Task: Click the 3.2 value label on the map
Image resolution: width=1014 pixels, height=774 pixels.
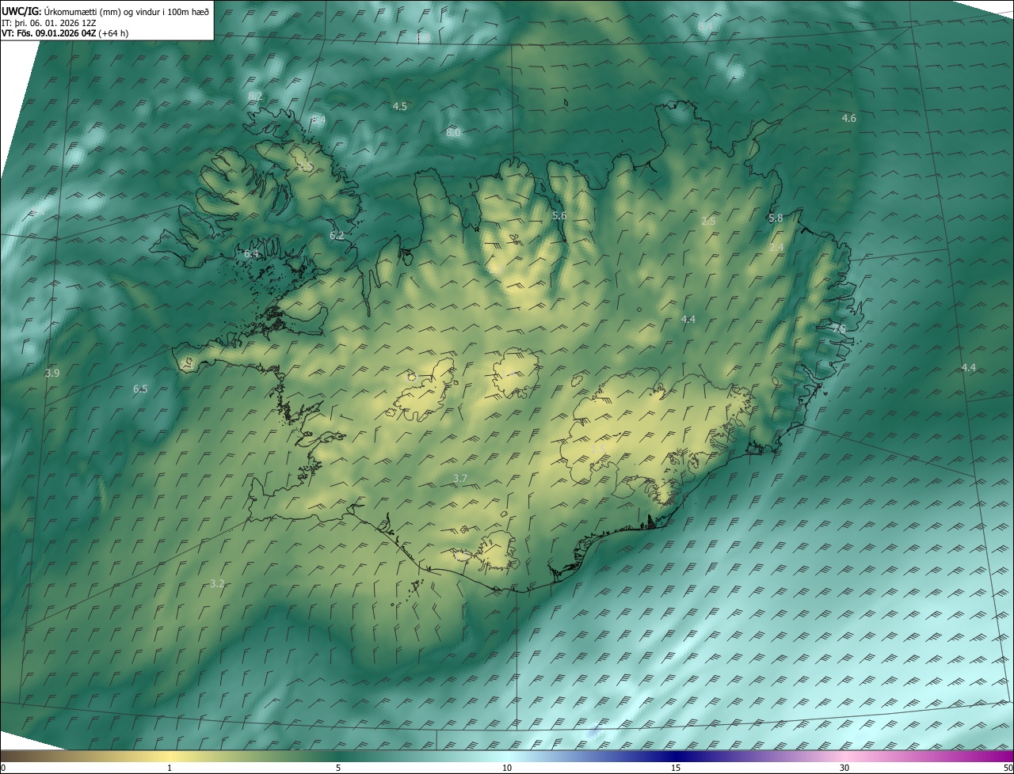Action: point(218,583)
